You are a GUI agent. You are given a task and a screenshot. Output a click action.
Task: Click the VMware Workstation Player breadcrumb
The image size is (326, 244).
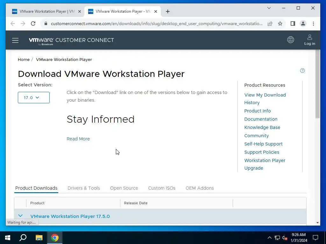tap(64, 59)
